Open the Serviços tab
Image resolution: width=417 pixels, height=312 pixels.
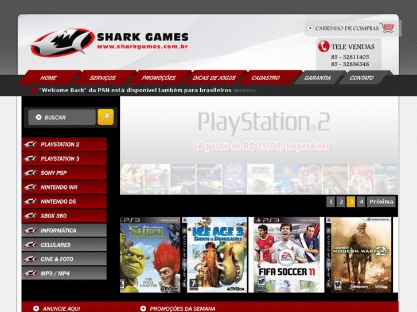(x=103, y=78)
